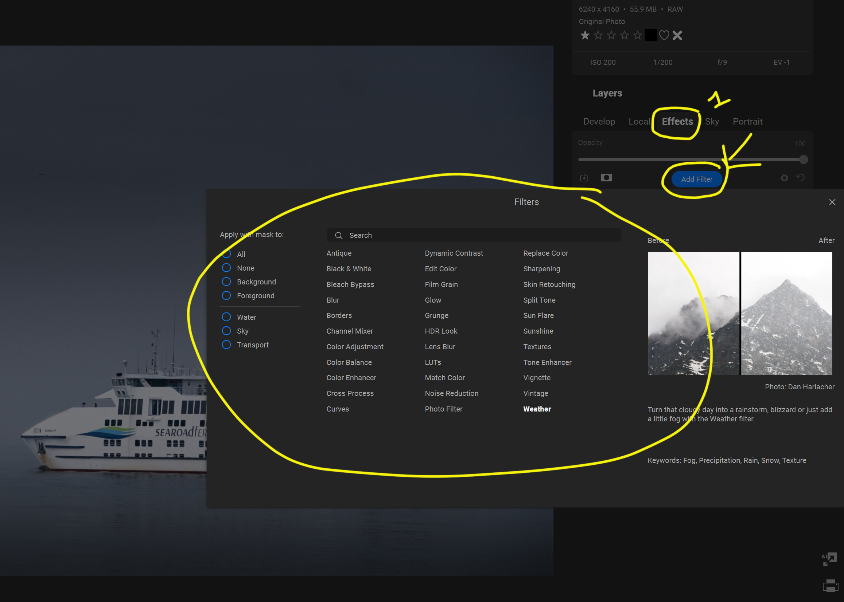Click the preset save download icon
The width and height of the screenshot is (844, 602).
coord(584,178)
